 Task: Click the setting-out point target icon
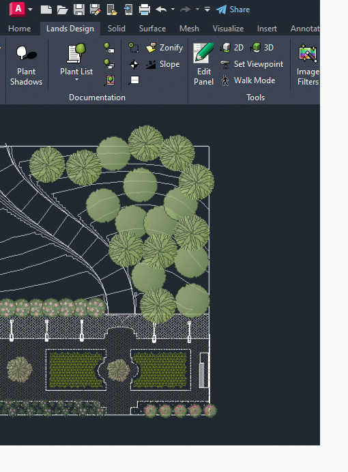pyautogui.click(x=134, y=64)
